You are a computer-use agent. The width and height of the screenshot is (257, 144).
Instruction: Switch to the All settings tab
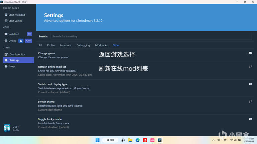click(x=40, y=45)
